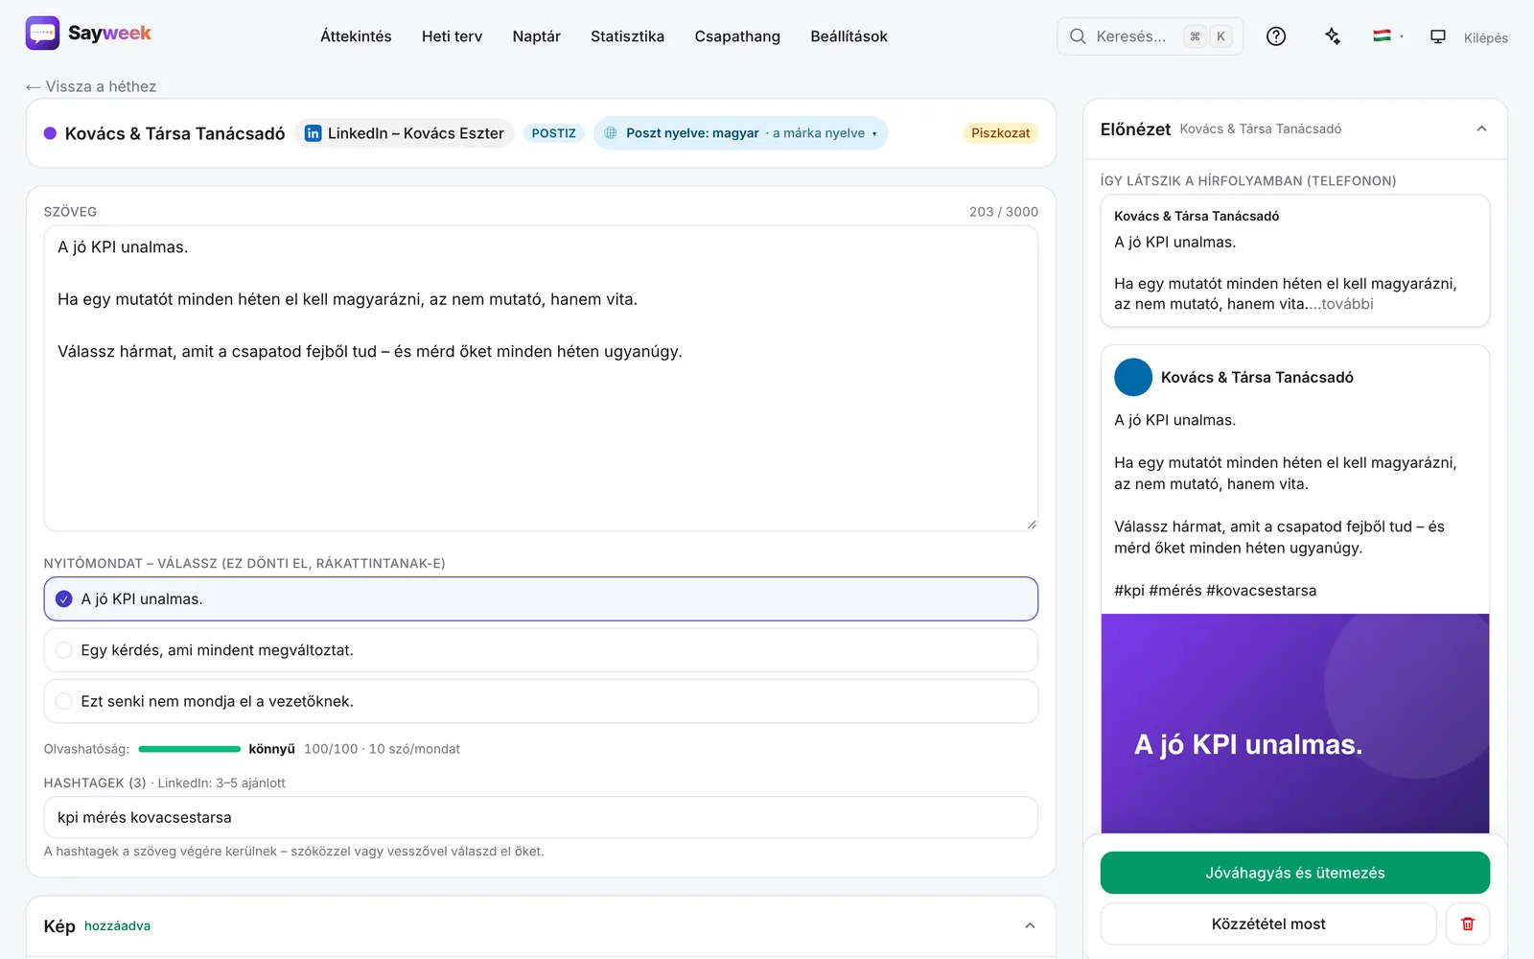Click the green readability progress bar

(190, 749)
